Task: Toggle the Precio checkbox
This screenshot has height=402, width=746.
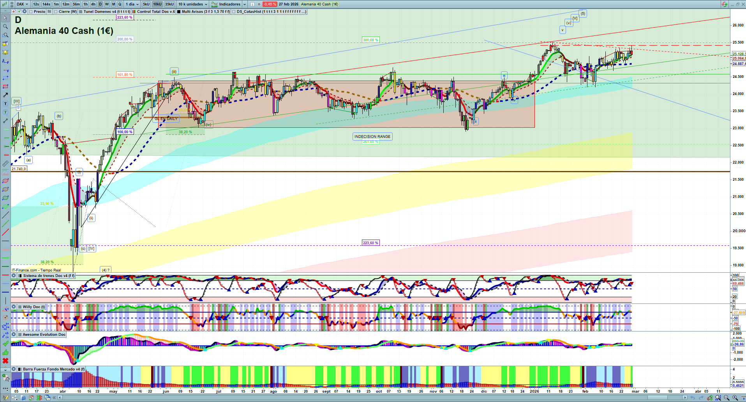Action: click(x=31, y=12)
